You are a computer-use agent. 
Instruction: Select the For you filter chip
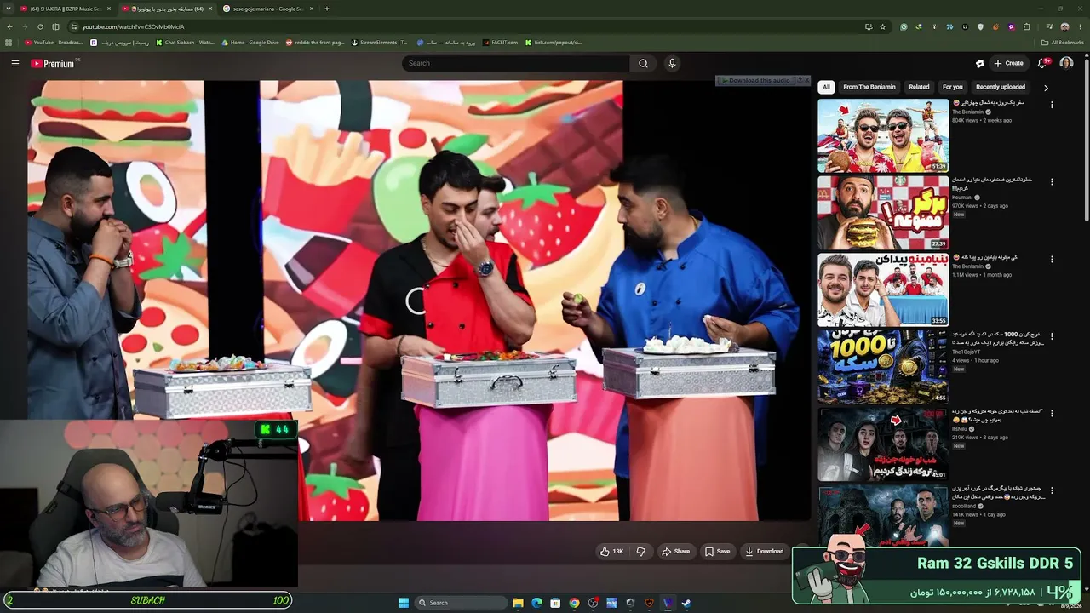(952, 87)
